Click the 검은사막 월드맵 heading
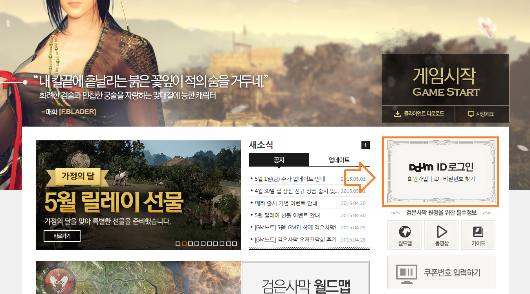Image resolution: width=530 pixels, height=294 pixels. (306, 286)
